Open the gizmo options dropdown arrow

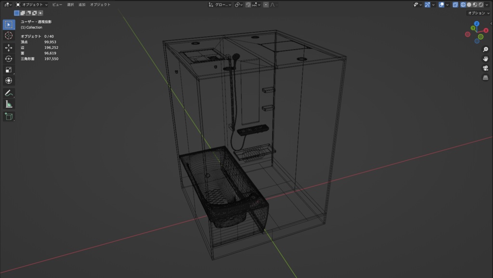(x=433, y=5)
